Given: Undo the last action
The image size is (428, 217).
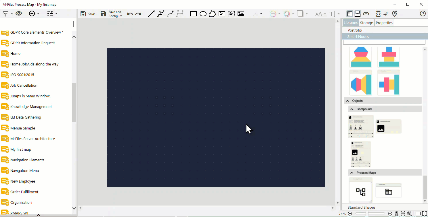Looking at the screenshot, I should 130,14.
